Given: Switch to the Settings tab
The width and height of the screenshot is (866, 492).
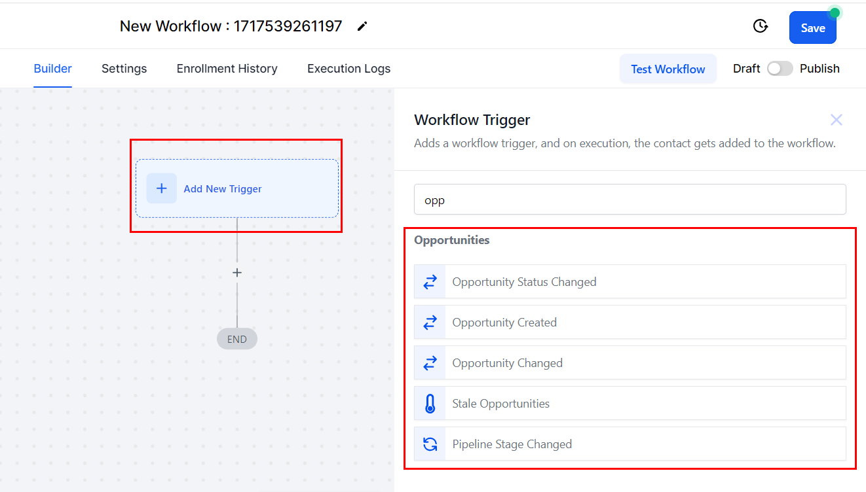Looking at the screenshot, I should [x=124, y=69].
